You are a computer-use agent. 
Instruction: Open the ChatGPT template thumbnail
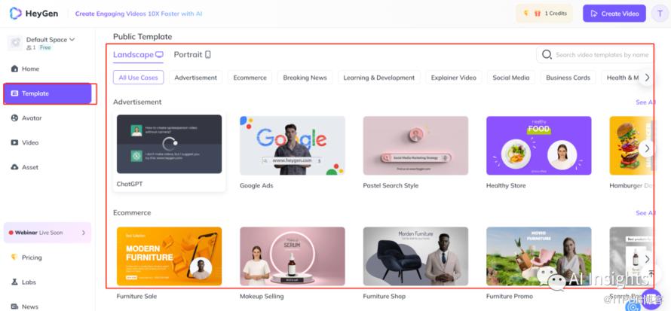(x=169, y=144)
